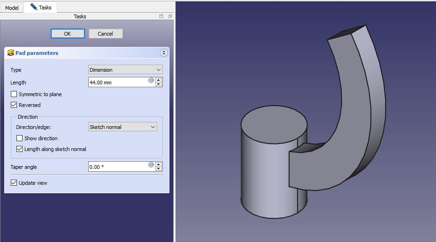Image resolution: width=436 pixels, height=242 pixels.
Task: Select the Tasks tab
Action: [41, 8]
